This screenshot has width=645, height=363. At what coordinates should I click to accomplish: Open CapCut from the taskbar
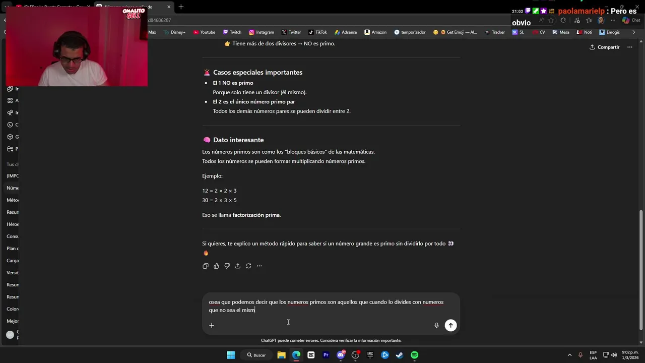pos(311,355)
